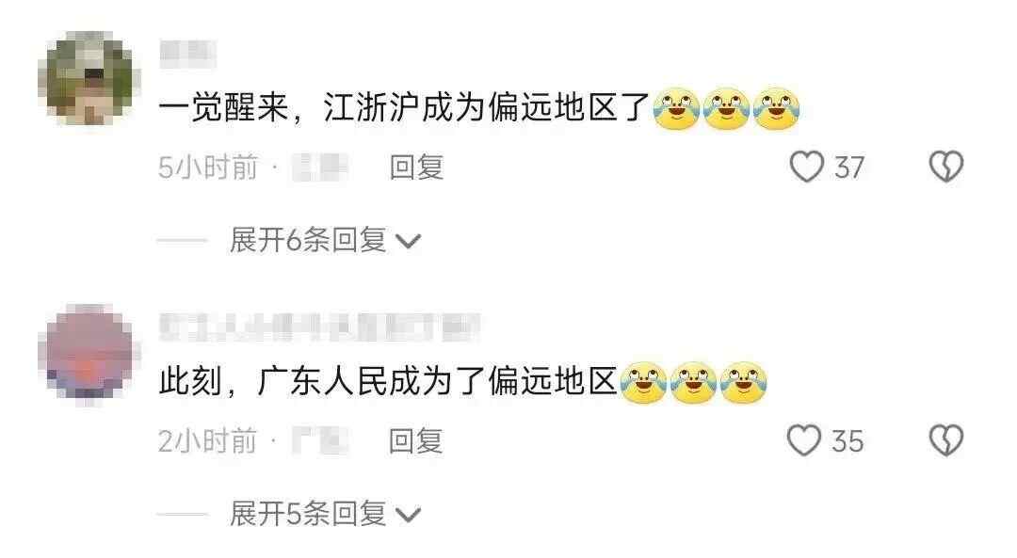Reply to the 广东人民 comment via 回复

tap(416, 441)
